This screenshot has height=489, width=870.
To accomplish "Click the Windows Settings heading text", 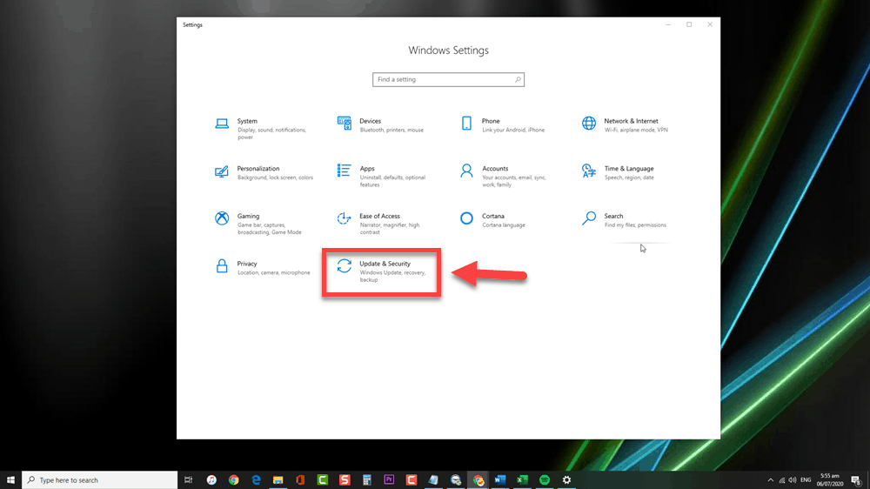I will click(448, 50).
